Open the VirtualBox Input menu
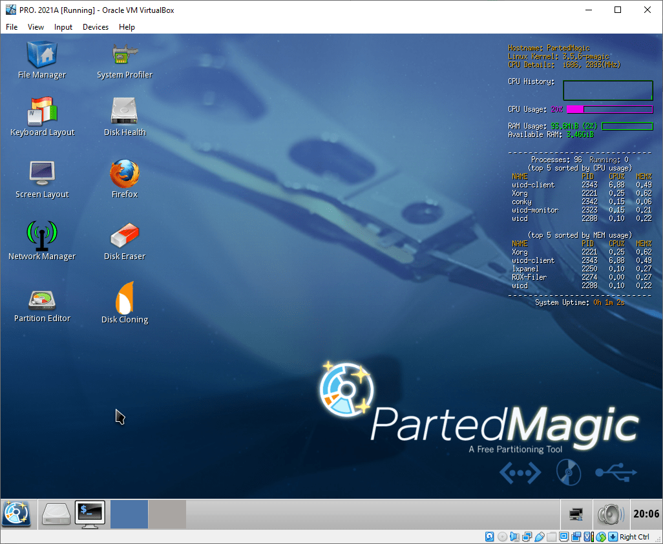 tap(63, 27)
